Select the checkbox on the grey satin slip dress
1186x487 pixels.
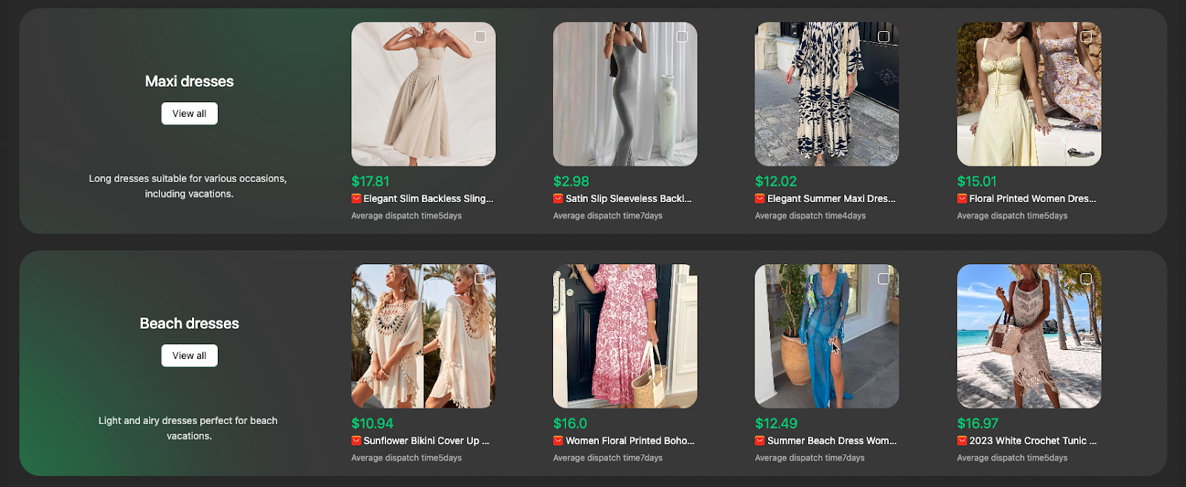click(682, 36)
